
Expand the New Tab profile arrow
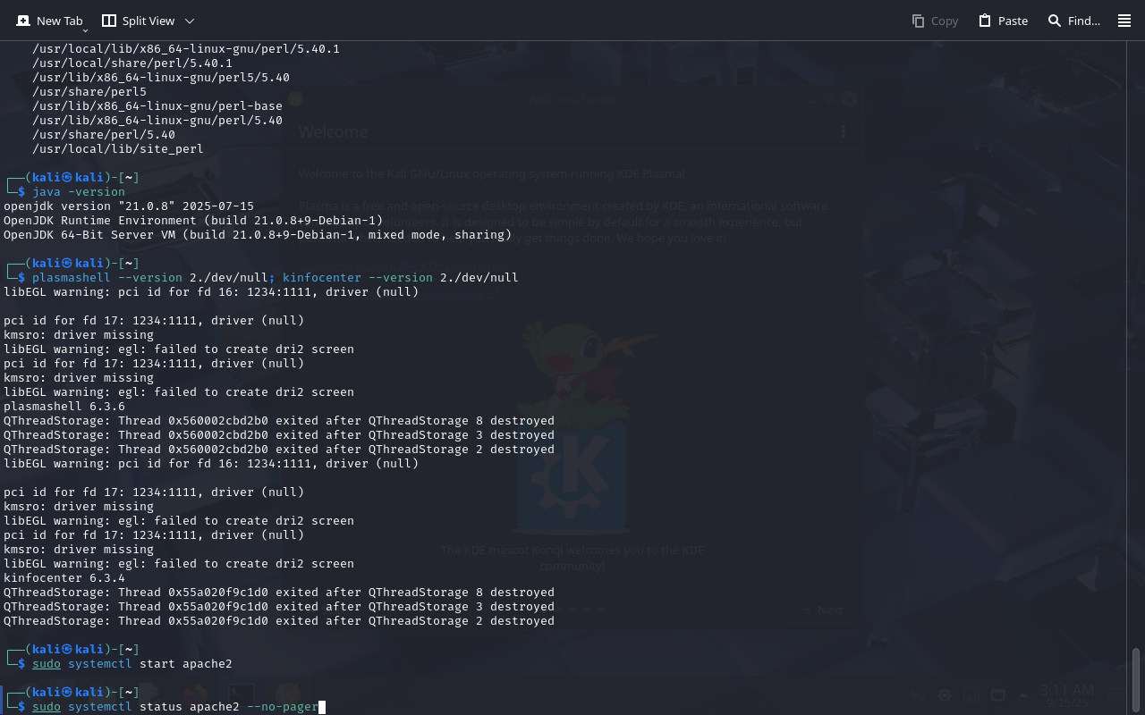[85, 30]
